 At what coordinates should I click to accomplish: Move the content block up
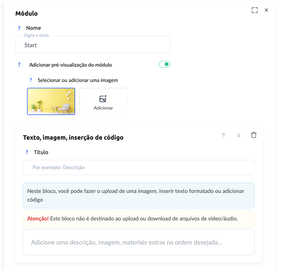[x=224, y=135]
